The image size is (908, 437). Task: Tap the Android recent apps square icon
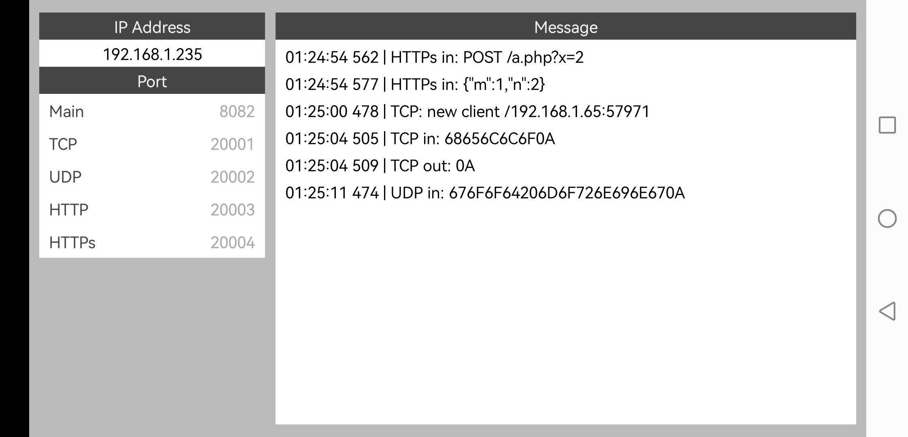(x=887, y=125)
